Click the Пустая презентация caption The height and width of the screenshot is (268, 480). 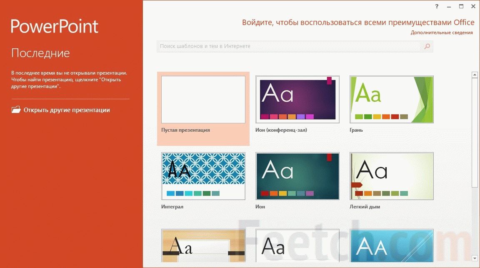tap(185, 130)
